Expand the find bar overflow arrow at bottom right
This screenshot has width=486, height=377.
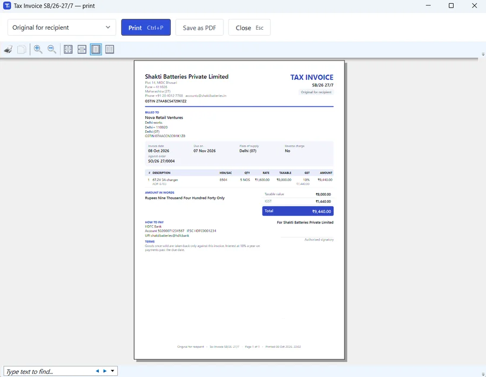click(x=483, y=374)
